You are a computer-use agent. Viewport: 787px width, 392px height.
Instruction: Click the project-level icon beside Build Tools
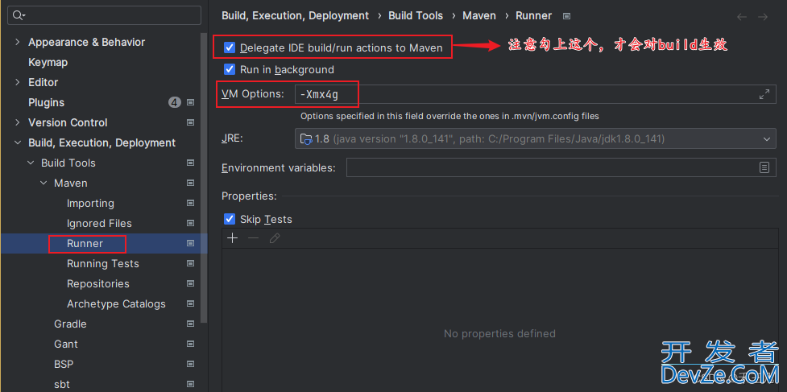point(190,163)
